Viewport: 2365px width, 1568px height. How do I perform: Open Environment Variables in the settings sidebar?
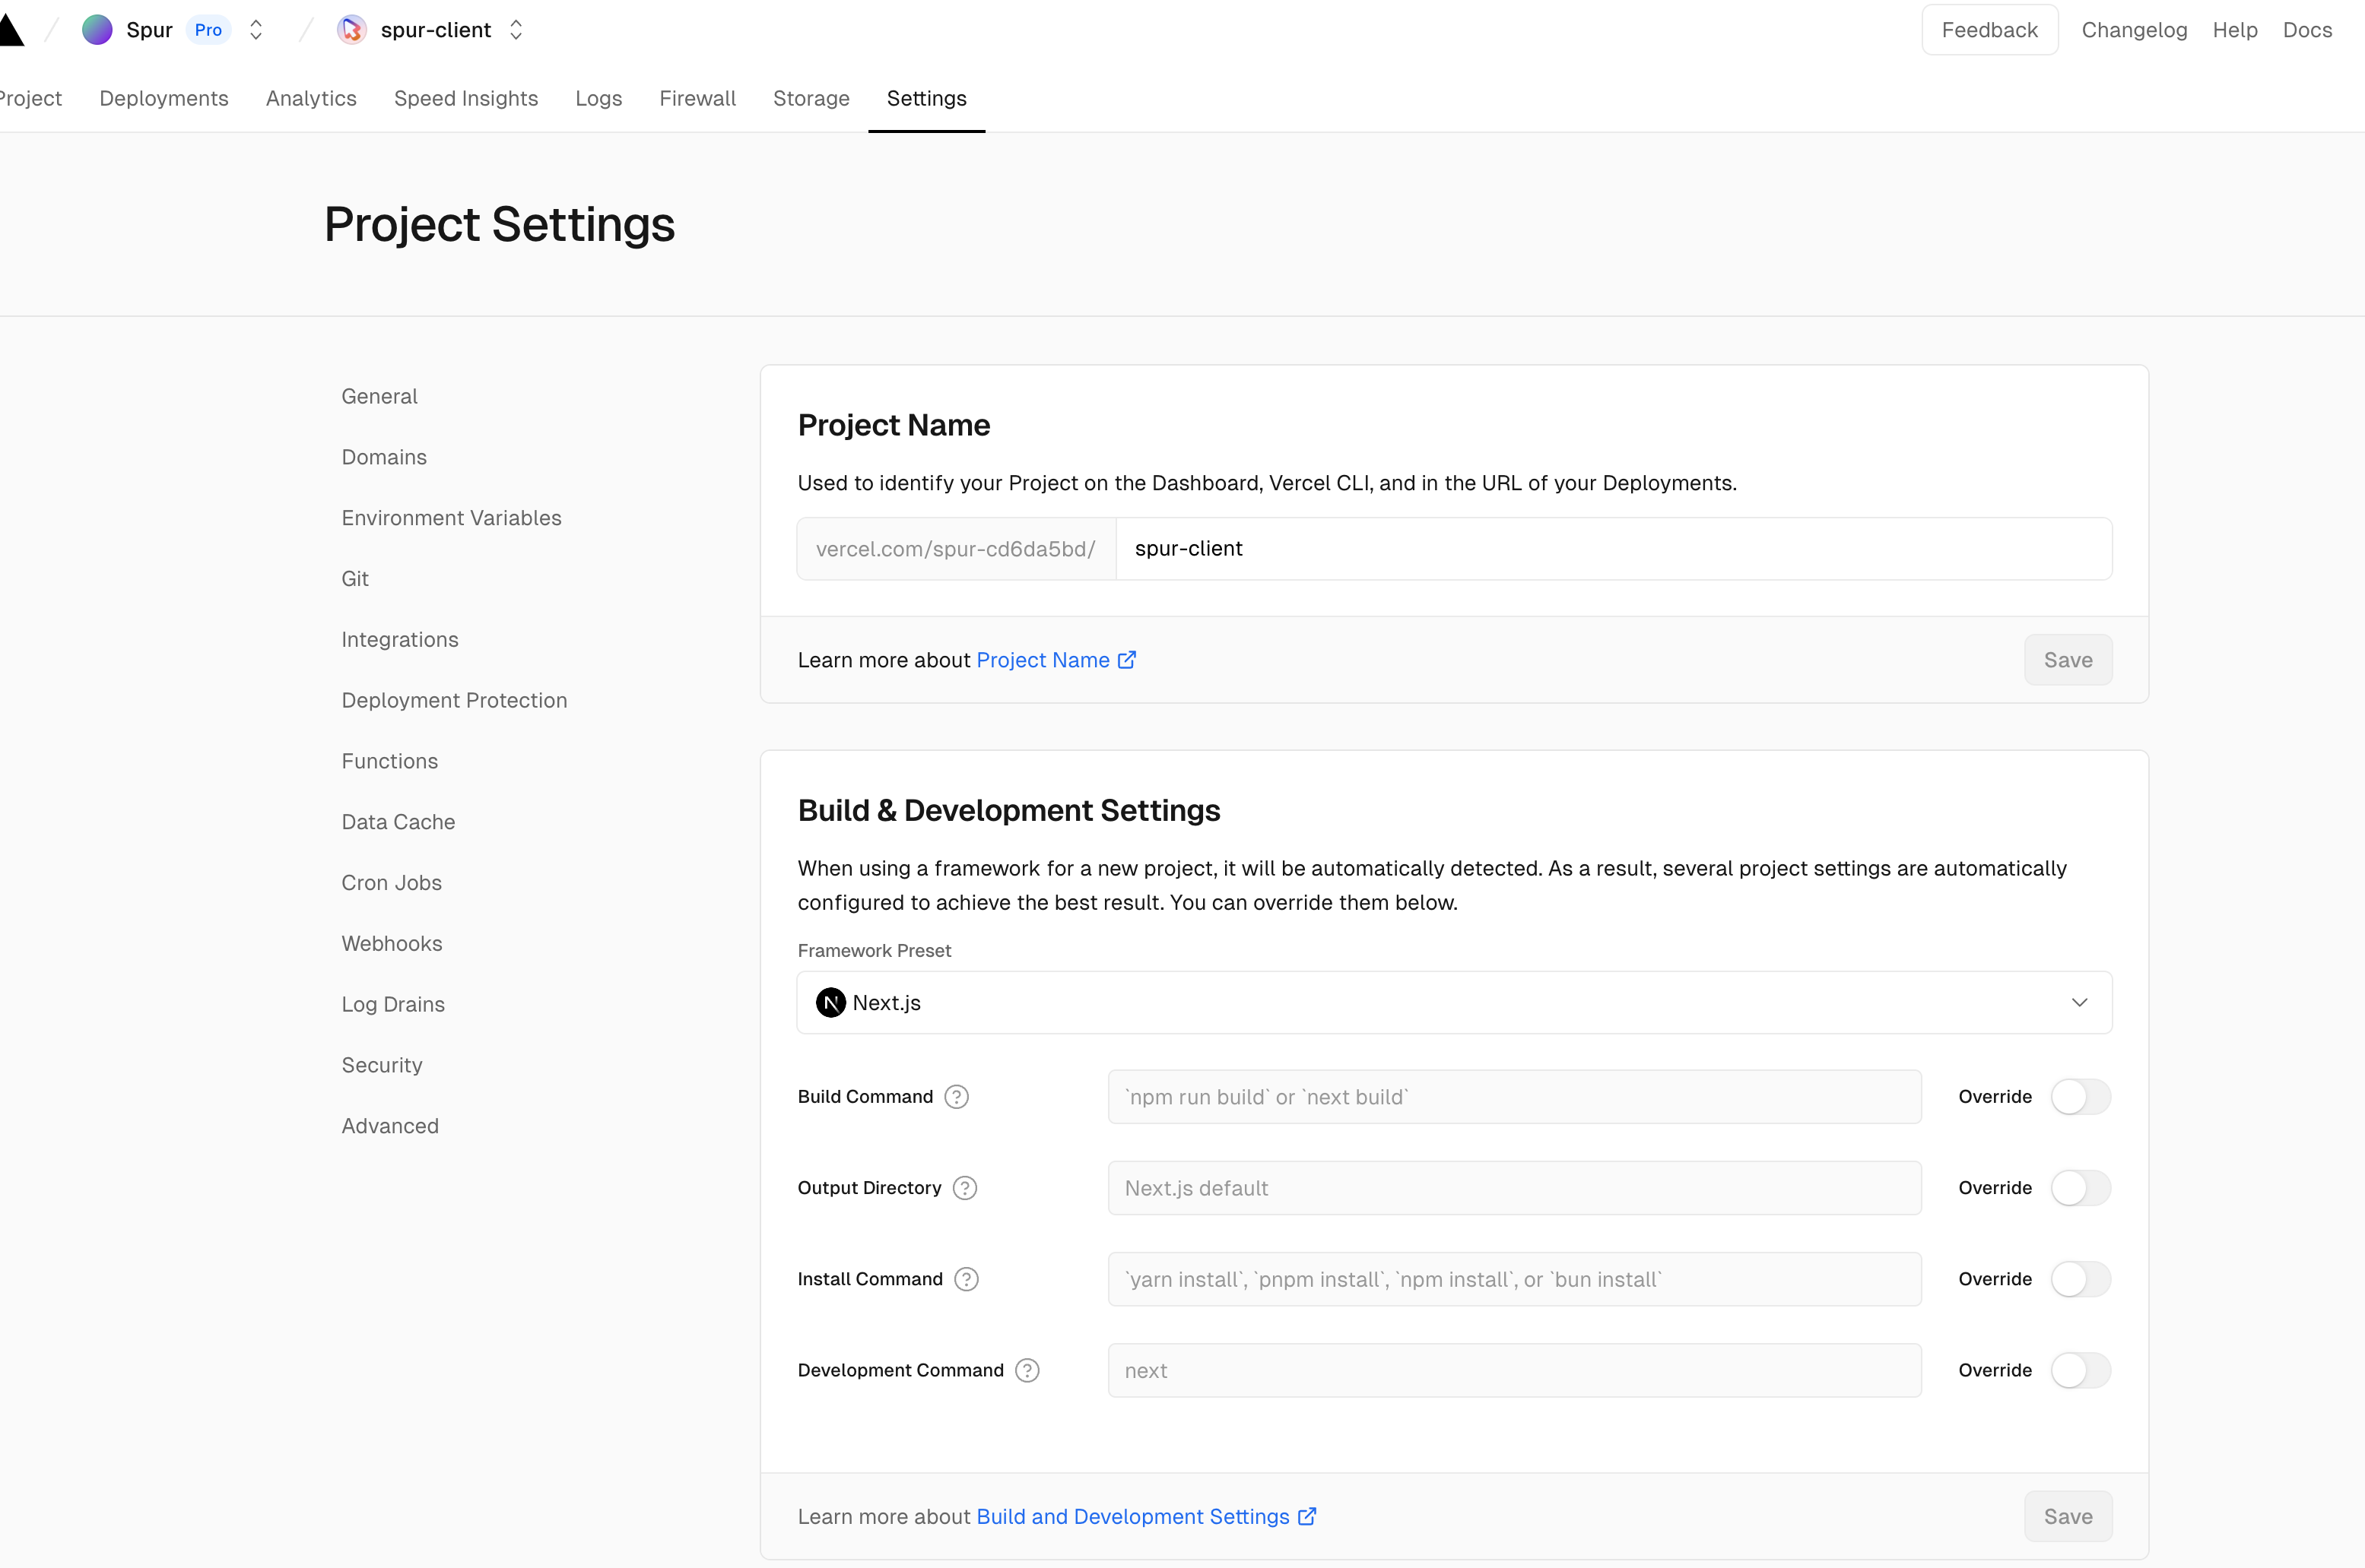coord(451,518)
